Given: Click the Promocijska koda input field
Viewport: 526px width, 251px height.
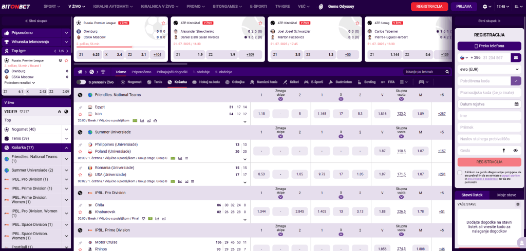Looking at the screenshot, I should [x=489, y=92].
